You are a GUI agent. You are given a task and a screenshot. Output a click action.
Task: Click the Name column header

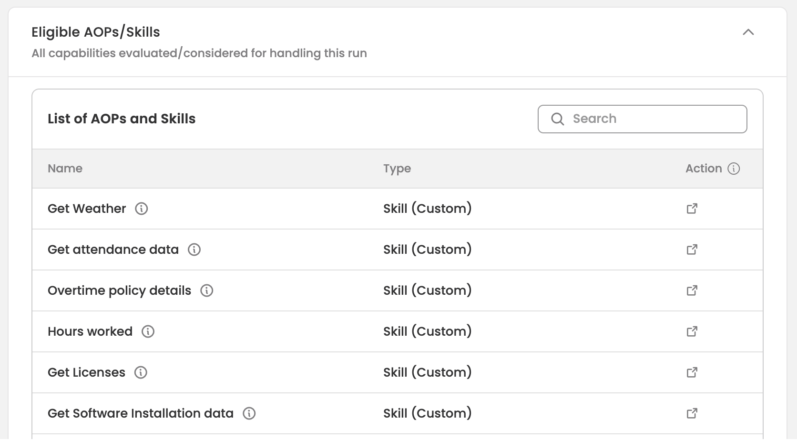pos(65,169)
